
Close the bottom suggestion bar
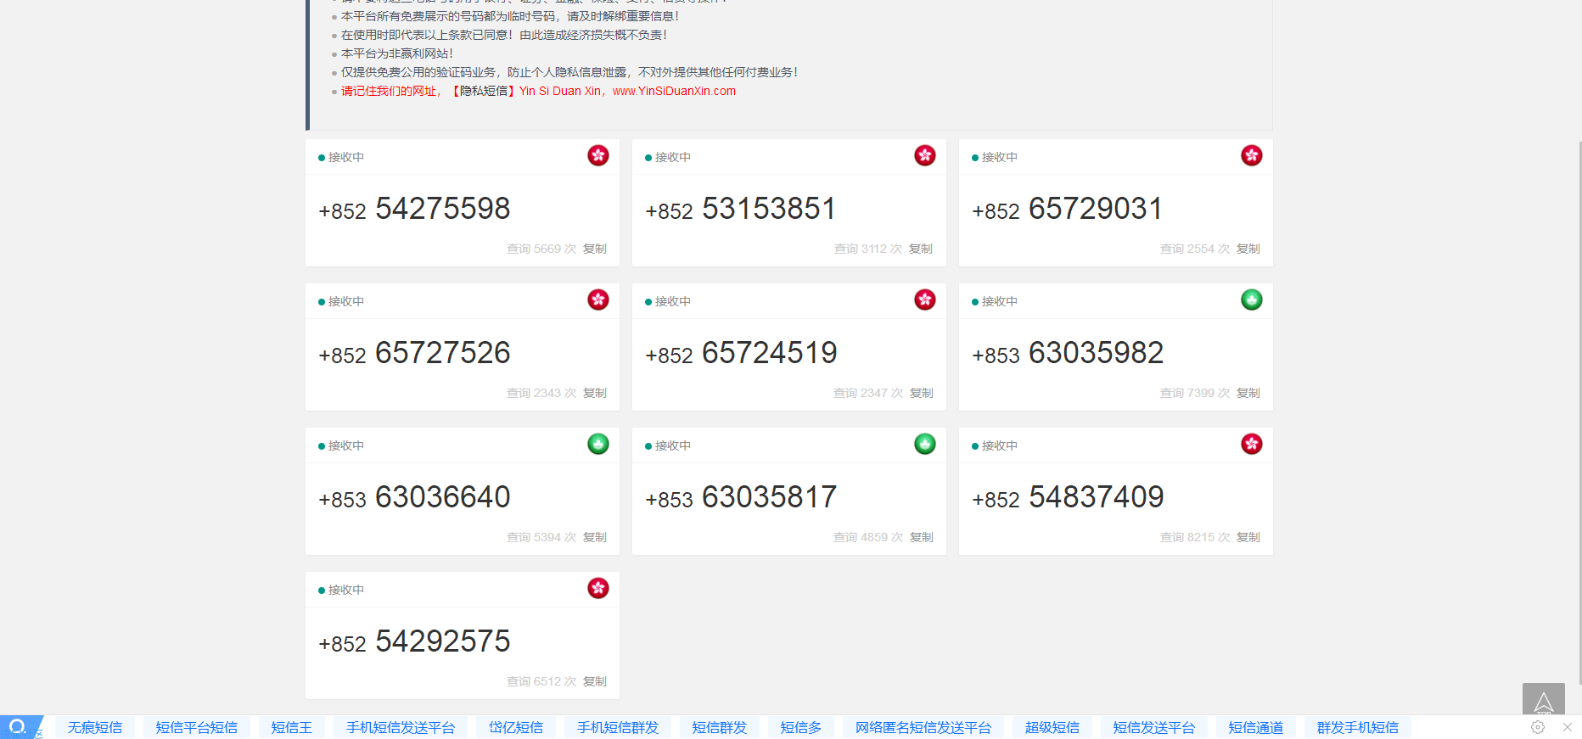tap(1568, 727)
